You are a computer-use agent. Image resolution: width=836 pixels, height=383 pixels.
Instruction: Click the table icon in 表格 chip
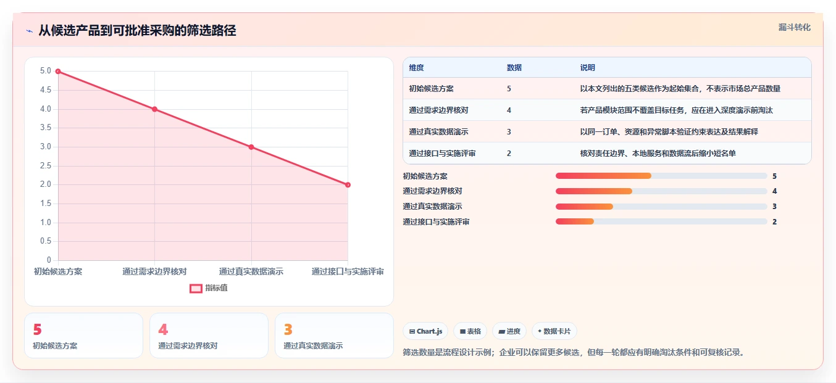pyautogui.click(x=462, y=331)
